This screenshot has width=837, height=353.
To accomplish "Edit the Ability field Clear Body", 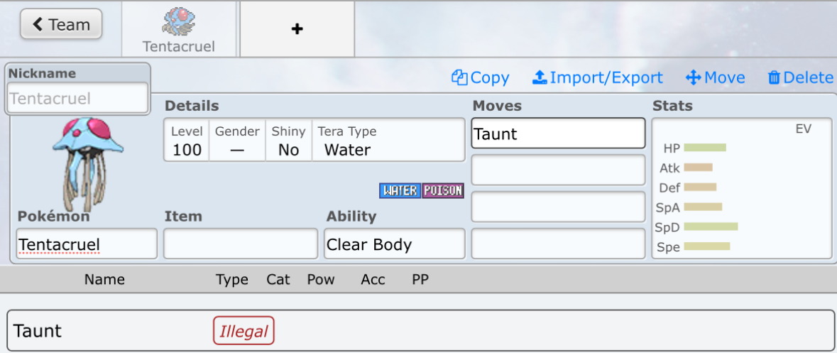I will [395, 244].
